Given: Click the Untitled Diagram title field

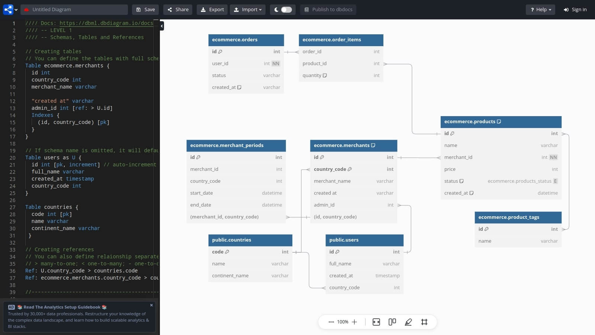Looking at the screenshot, I should 74,9.
